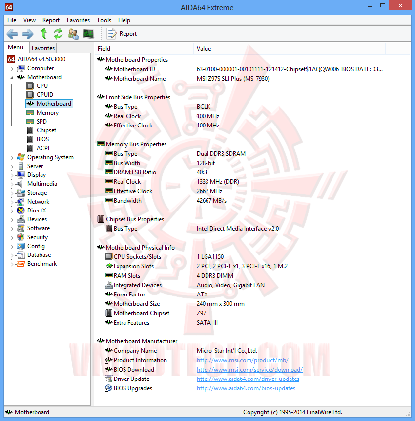Open the Manage Users toolbar icon
This screenshot has height=421, width=415.
pyautogui.click(x=73, y=34)
